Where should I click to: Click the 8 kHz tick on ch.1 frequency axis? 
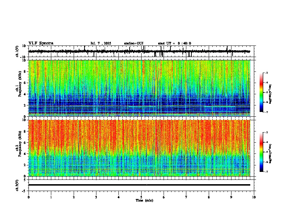click(25, 71)
